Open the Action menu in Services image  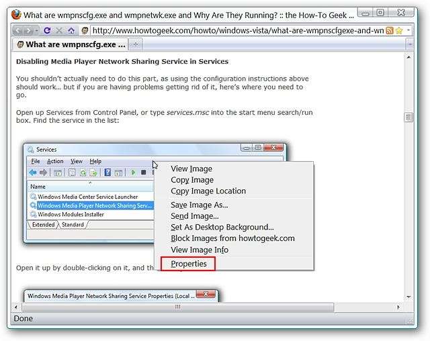(x=55, y=161)
